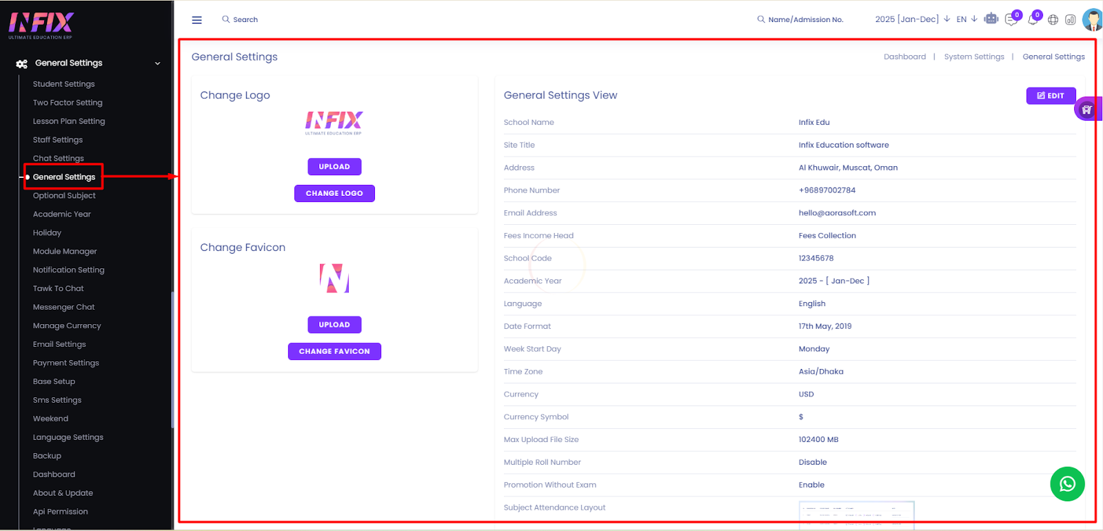Open Sms Settings in the sidebar
Viewport: 1103px width, 531px height.
[57, 401]
